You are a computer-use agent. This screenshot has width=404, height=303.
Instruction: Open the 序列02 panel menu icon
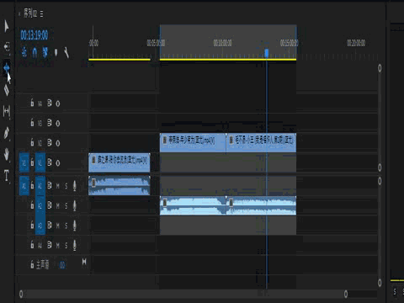(41, 13)
